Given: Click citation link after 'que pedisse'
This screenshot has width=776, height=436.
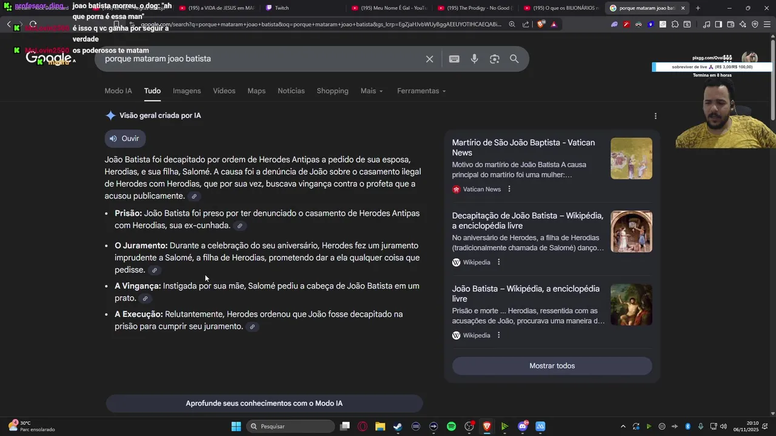Looking at the screenshot, I should [155, 270].
